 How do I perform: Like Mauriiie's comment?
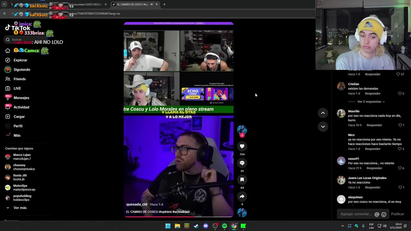pyautogui.click(x=400, y=125)
